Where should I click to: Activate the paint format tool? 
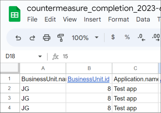coord(61,38)
